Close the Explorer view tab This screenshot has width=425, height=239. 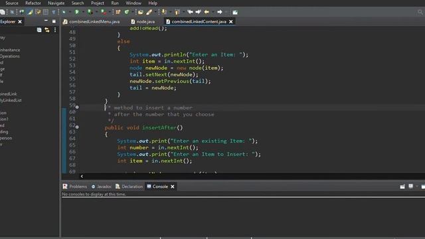(20, 22)
